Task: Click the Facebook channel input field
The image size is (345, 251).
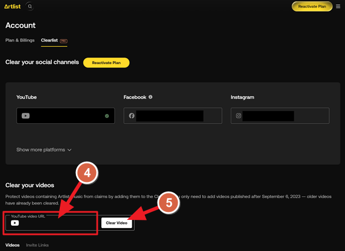Action: pyautogui.click(x=172, y=116)
